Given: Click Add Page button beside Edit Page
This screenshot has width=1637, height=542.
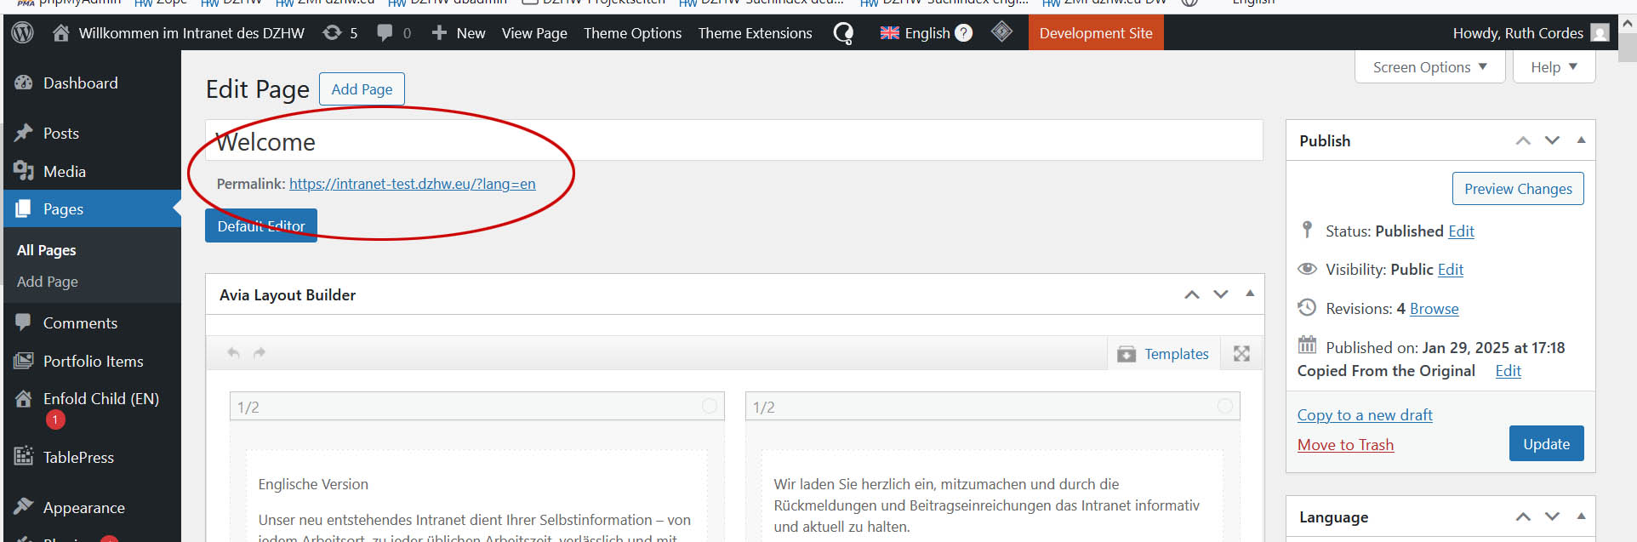Looking at the screenshot, I should click(x=362, y=89).
